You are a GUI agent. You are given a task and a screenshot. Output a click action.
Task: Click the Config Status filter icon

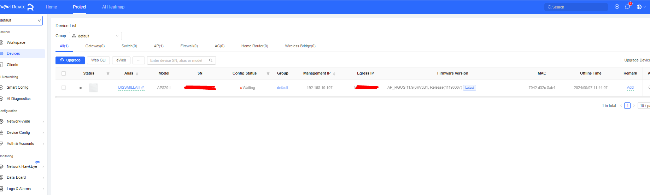click(268, 73)
